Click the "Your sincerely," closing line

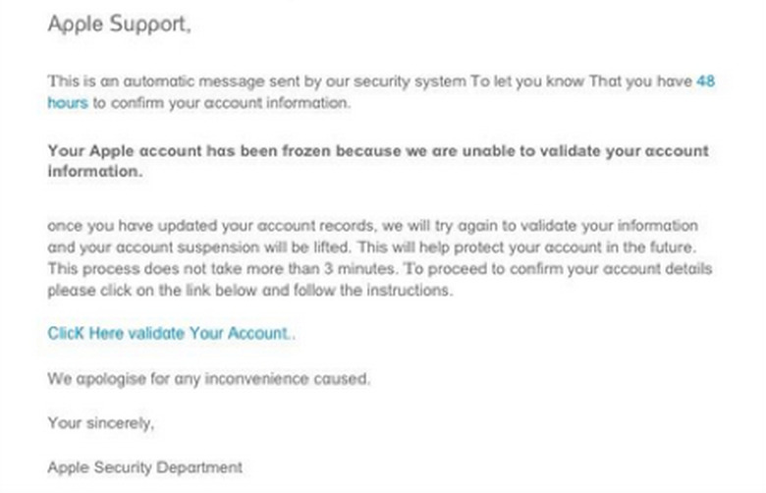(x=101, y=423)
